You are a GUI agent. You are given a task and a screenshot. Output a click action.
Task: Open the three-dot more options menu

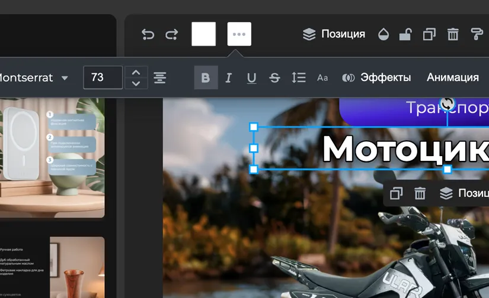coord(239,34)
